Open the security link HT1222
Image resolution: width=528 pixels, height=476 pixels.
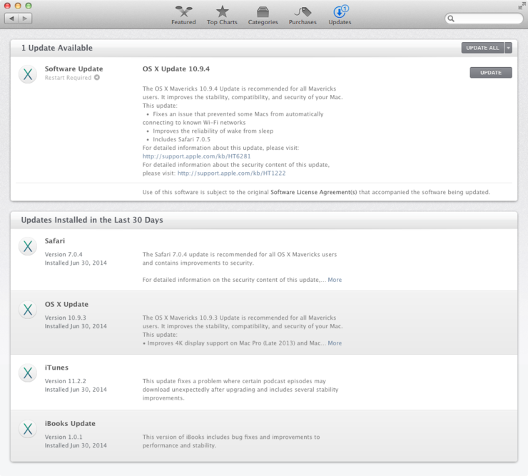point(231,173)
